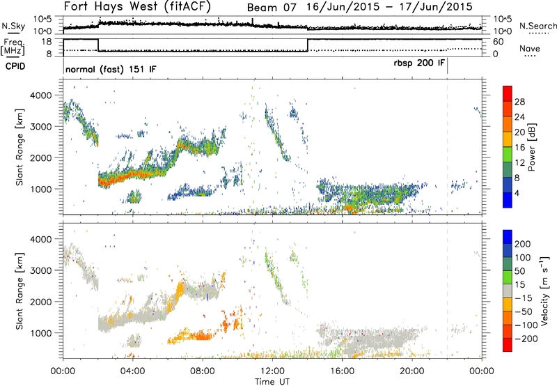This screenshot has width=557, height=386.
Task: Click the 'N.Search' legend label
Action: coord(538,26)
